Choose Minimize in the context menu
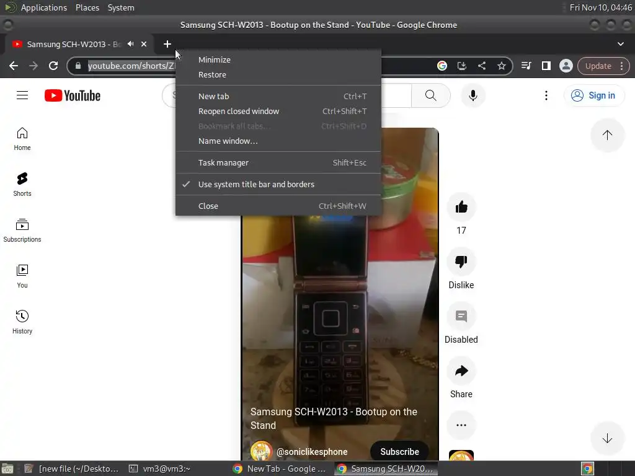Image resolution: width=635 pixels, height=476 pixels. (278, 59)
